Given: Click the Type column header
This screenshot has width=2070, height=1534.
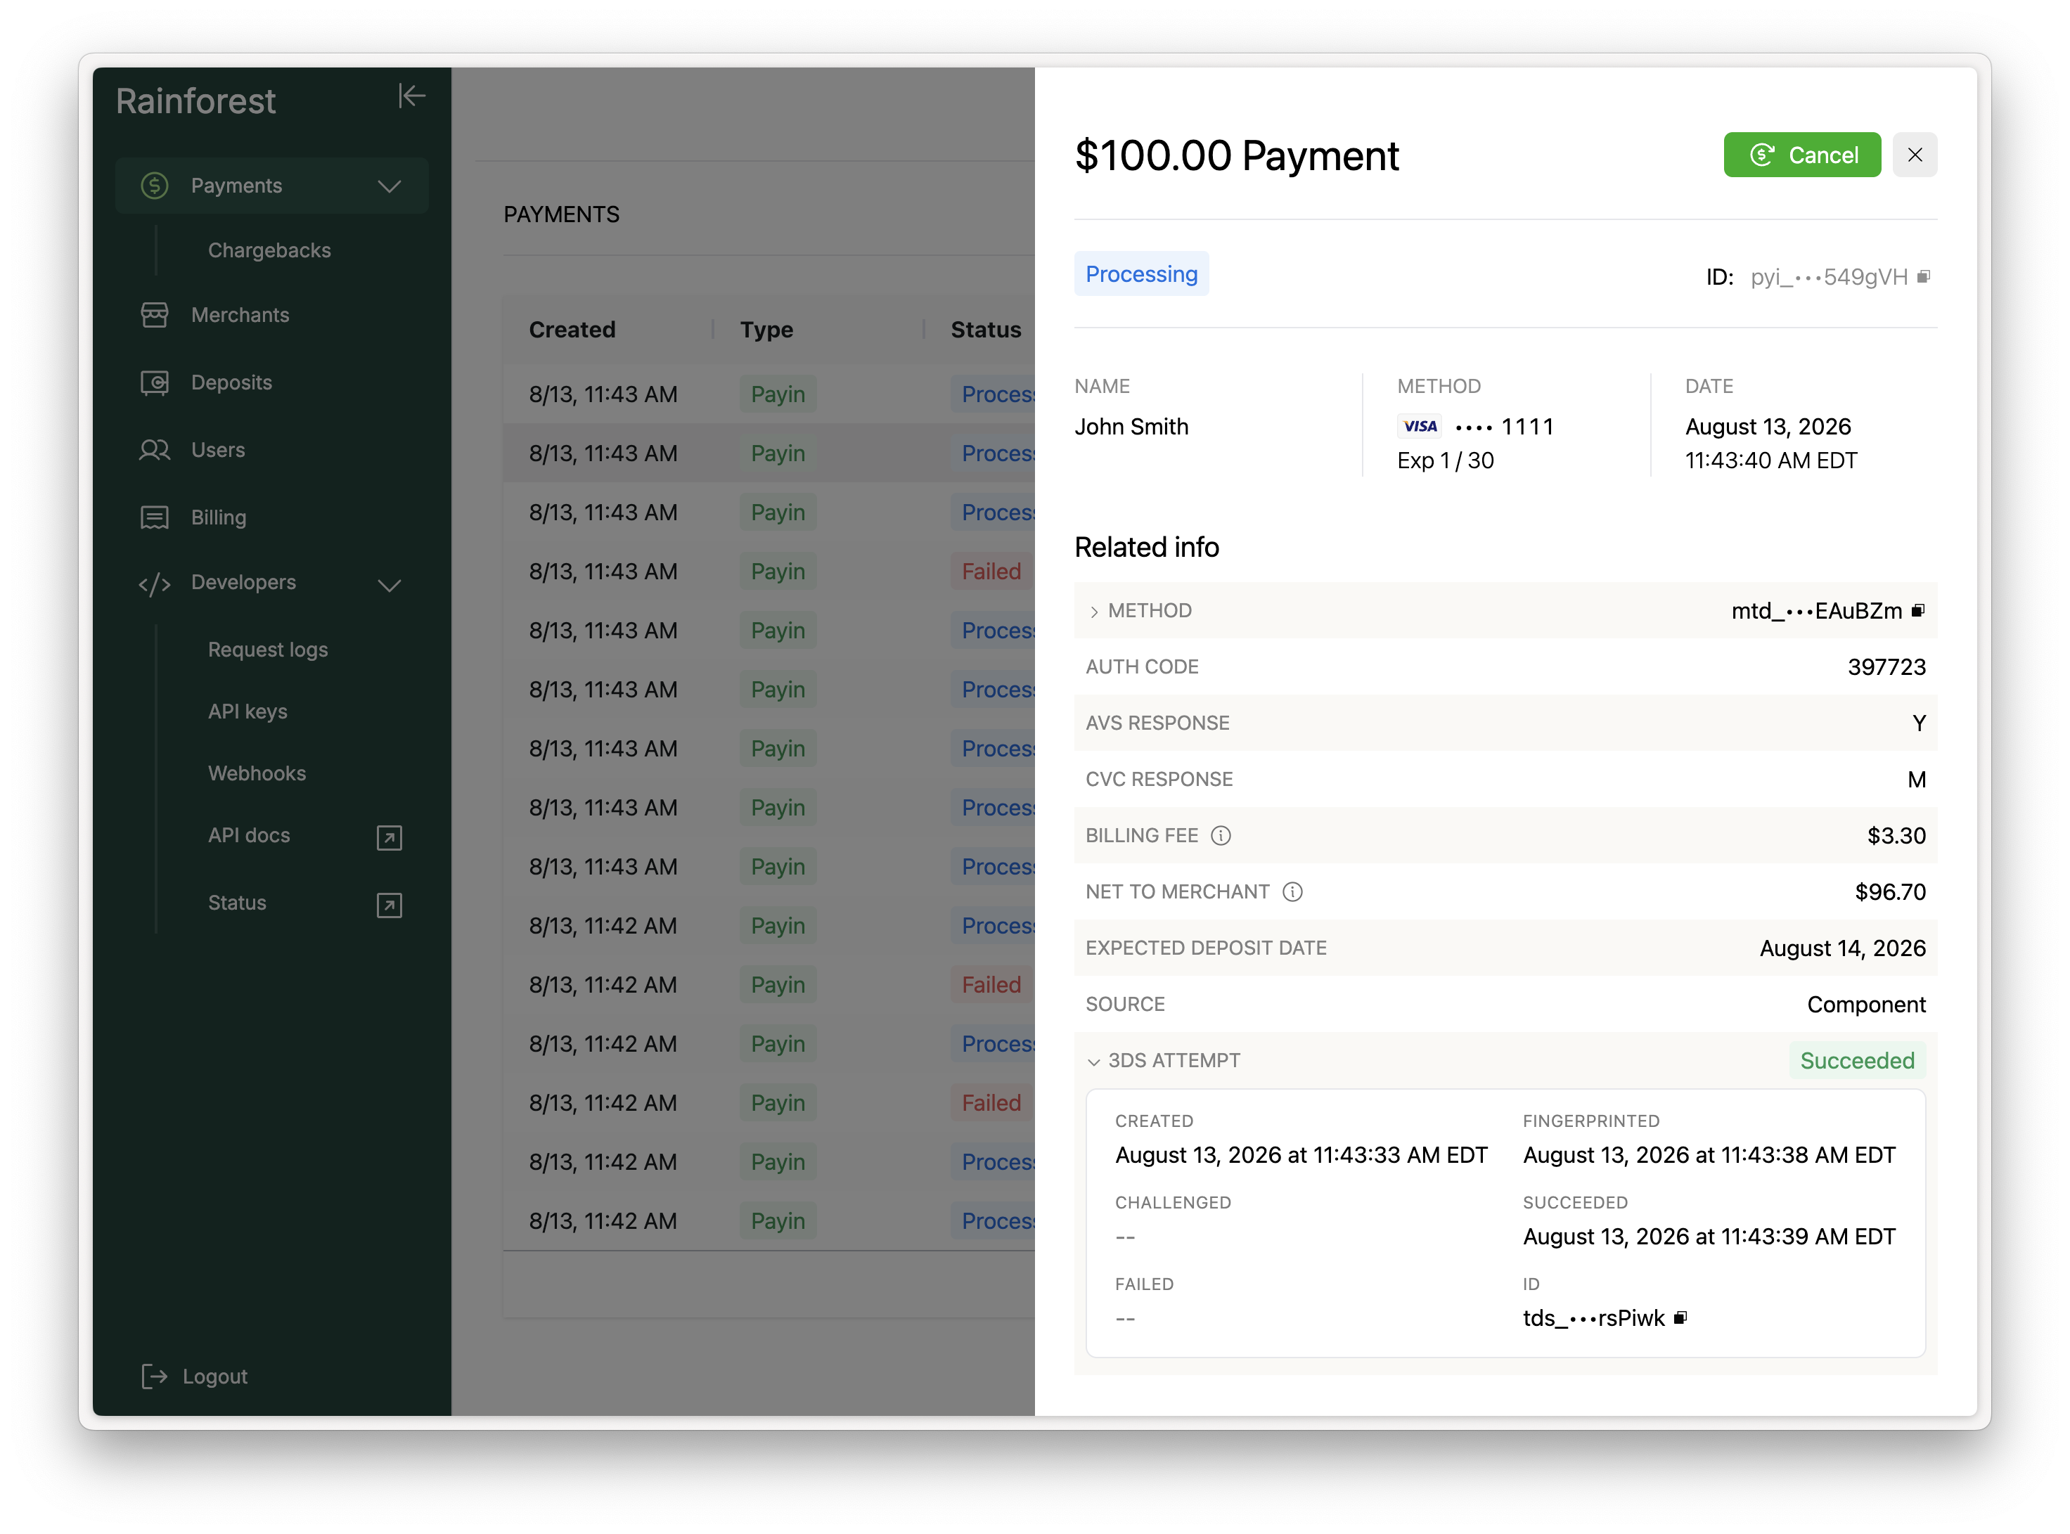Looking at the screenshot, I should 766,330.
